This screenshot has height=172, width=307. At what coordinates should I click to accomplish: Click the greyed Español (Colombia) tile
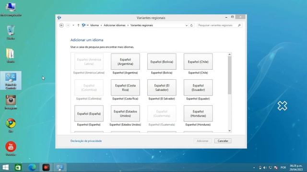[89, 87]
